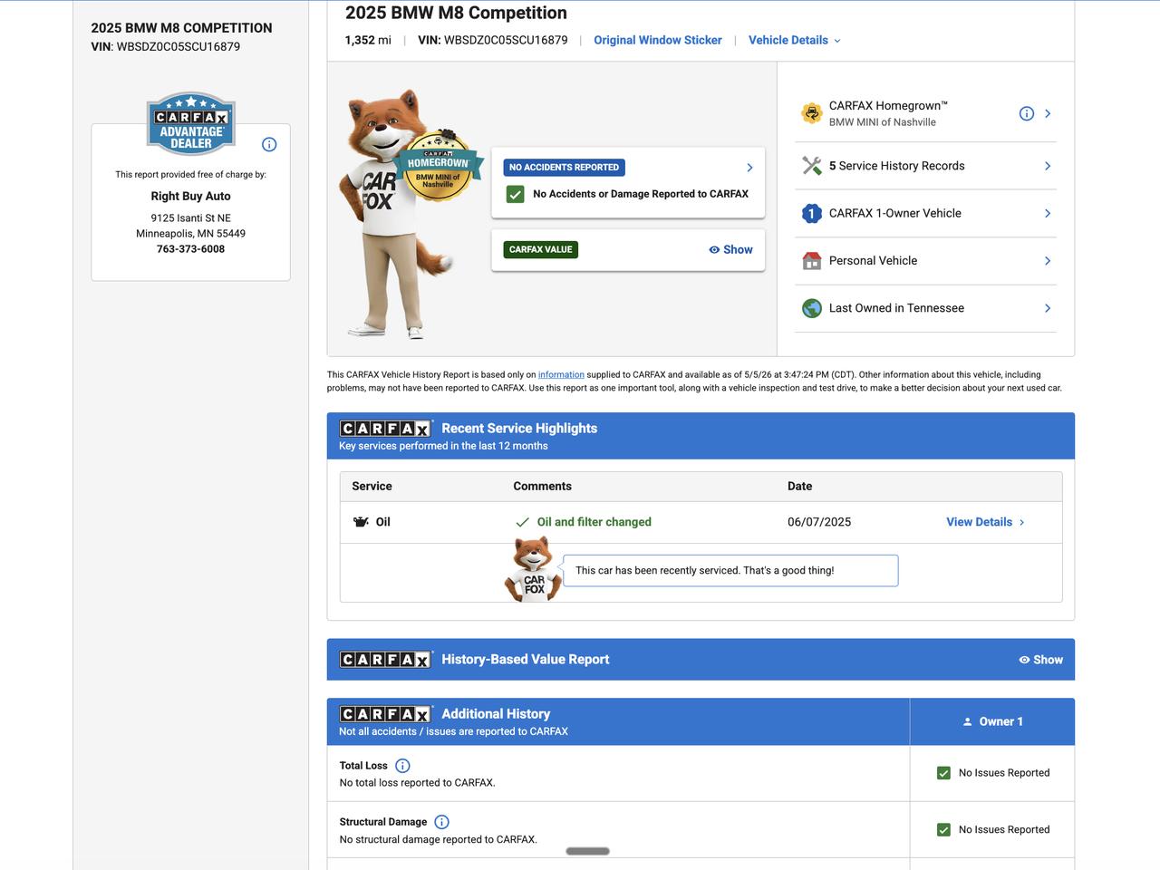Open the CARFAX Homegrown info icon
1160x870 pixels.
[x=1026, y=113]
